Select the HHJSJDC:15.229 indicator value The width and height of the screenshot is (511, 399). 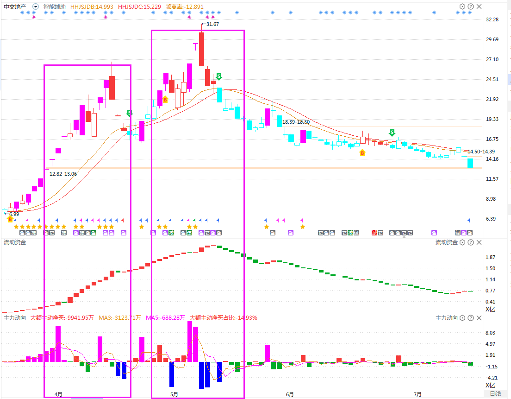(139, 6)
